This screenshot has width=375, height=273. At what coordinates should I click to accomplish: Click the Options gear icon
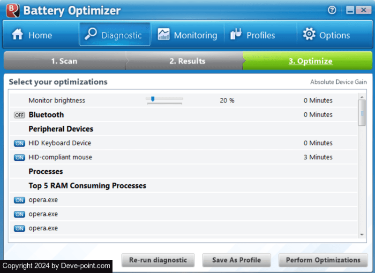(x=308, y=35)
